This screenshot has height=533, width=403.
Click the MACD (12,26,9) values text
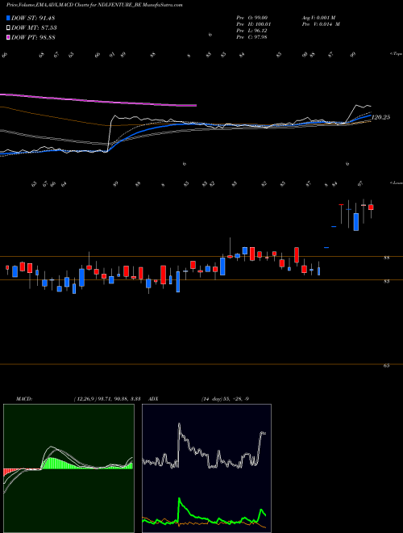point(107,399)
